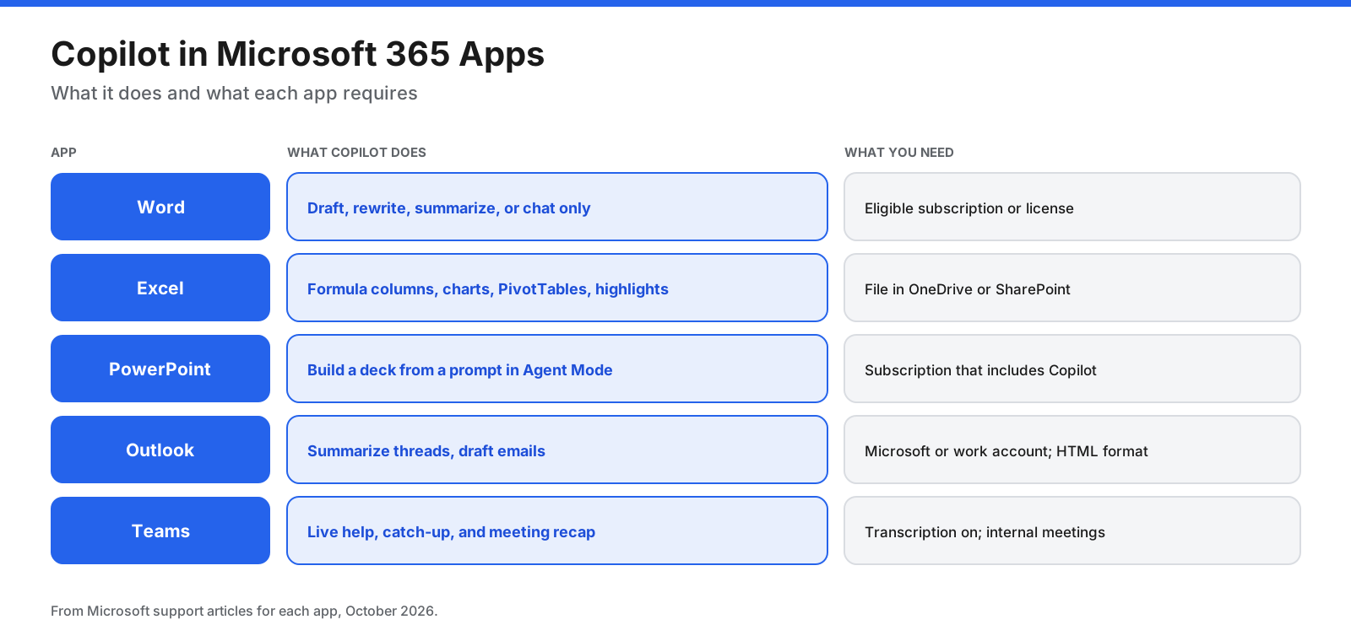Click the 'WHAT YOU NEED' column header
This screenshot has height=641, width=1351.
click(899, 153)
